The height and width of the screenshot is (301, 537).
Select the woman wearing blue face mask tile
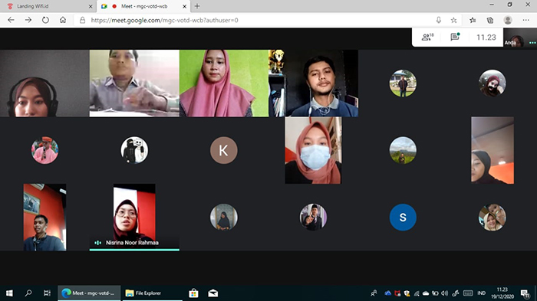[x=313, y=150]
